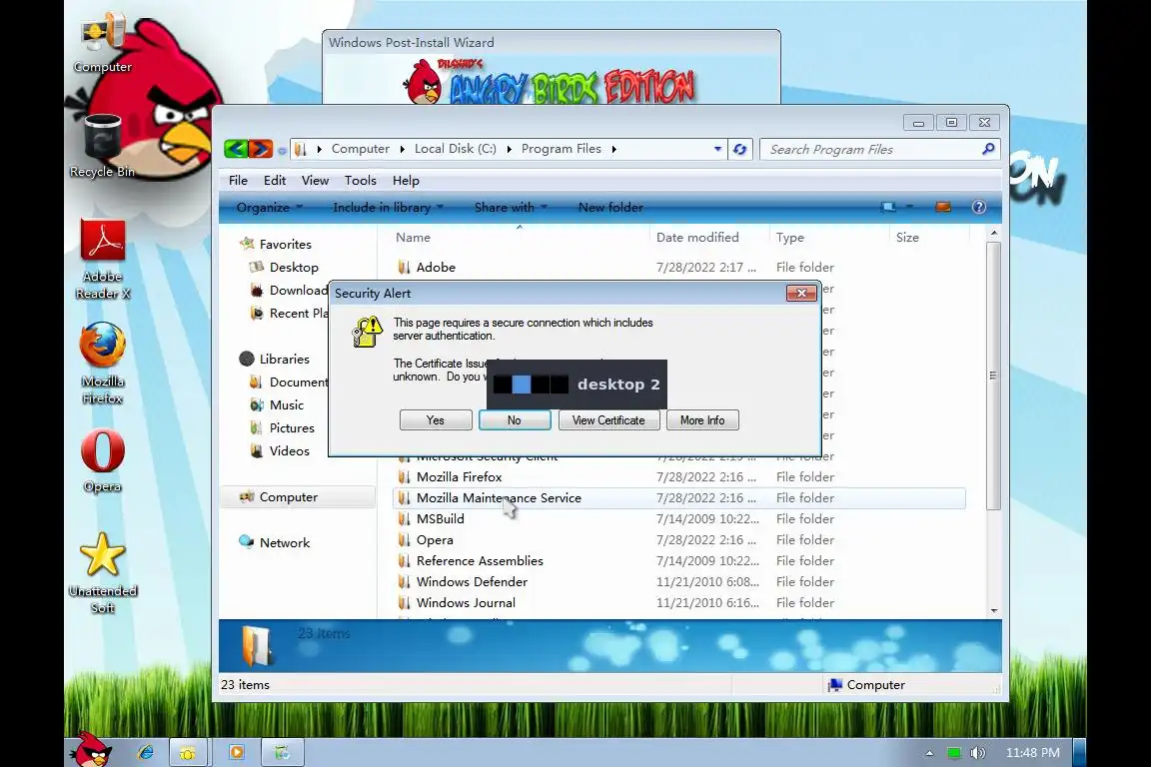Viewport: 1151px width, 767px height.
Task: Open Explorer help question mark icon
Action: 978,207
